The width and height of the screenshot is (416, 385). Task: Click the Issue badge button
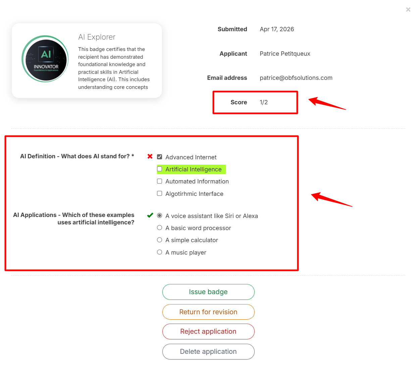(x=208, y=292)
